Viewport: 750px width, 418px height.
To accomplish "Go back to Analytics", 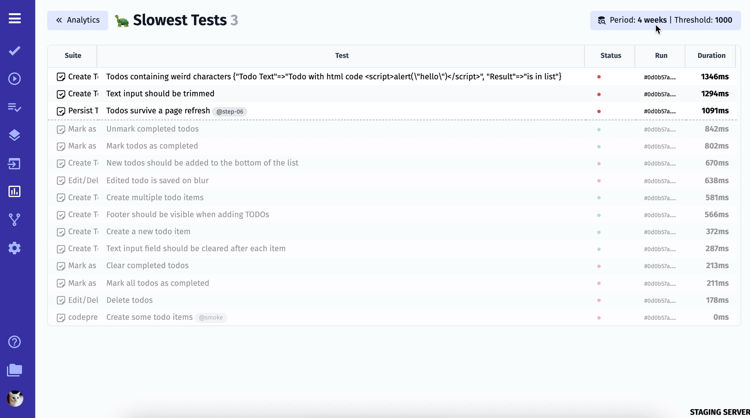I will [77, 20].
